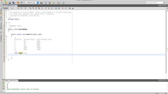Image resolution: width=168 pixels, height=94 pixels.
Task: Click the 'package learn;' code line
Action: 13,19
